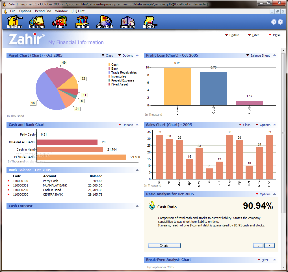Click arrow beside account 110000100 Petty Cash
288x272 pixels.
pos(8,181)
